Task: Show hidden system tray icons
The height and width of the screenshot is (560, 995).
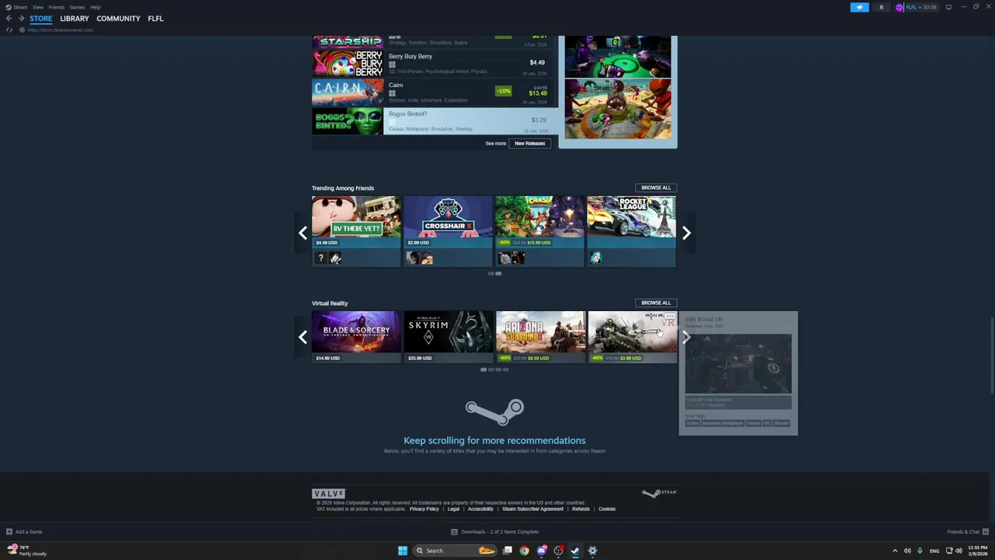Action: point(895,551)
